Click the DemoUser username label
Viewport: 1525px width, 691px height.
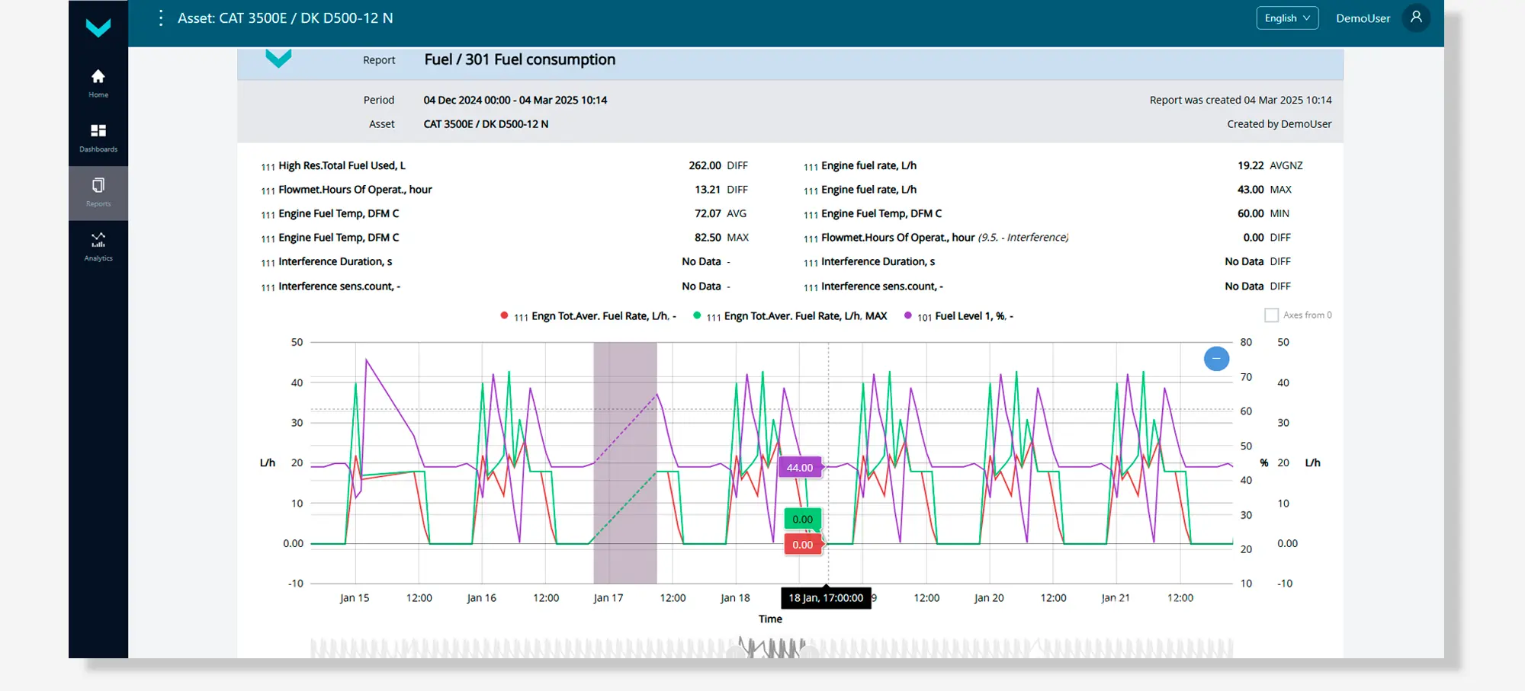pyautogui.click(x=1363, y=18)
